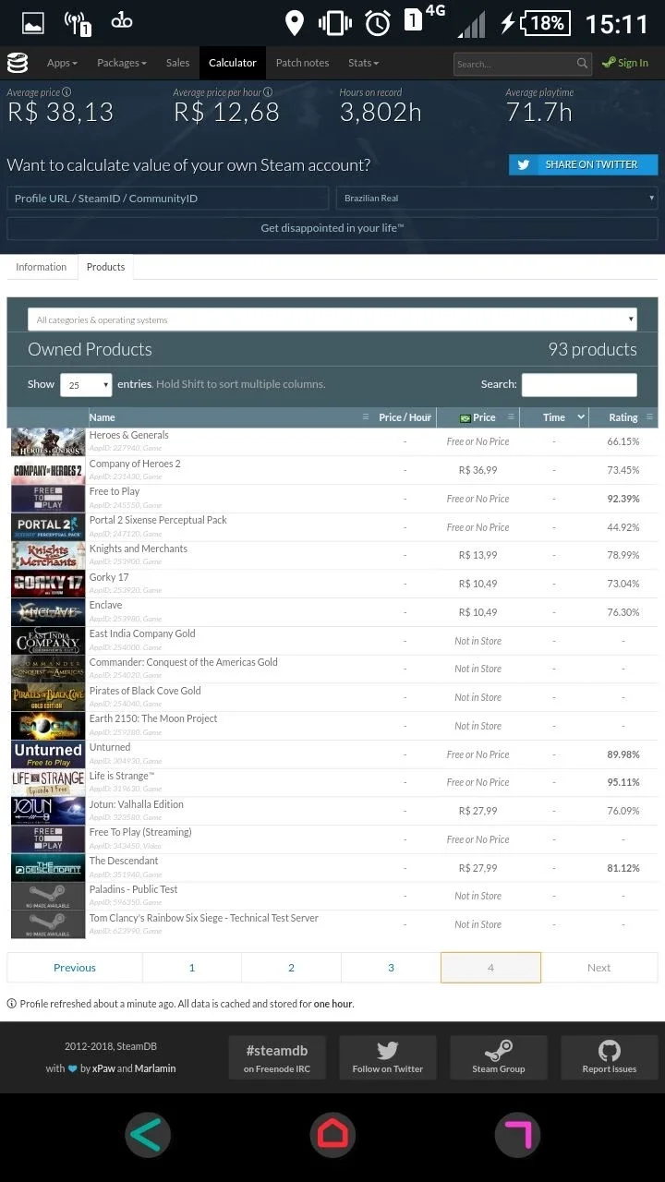Go to page 3 of products
This screenshot has width=665, height=1182.
coord(391,968)
